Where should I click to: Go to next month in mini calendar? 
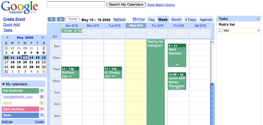pyautogui.click(x=42, y=38)
